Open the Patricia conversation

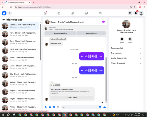(x=20, y=108)
